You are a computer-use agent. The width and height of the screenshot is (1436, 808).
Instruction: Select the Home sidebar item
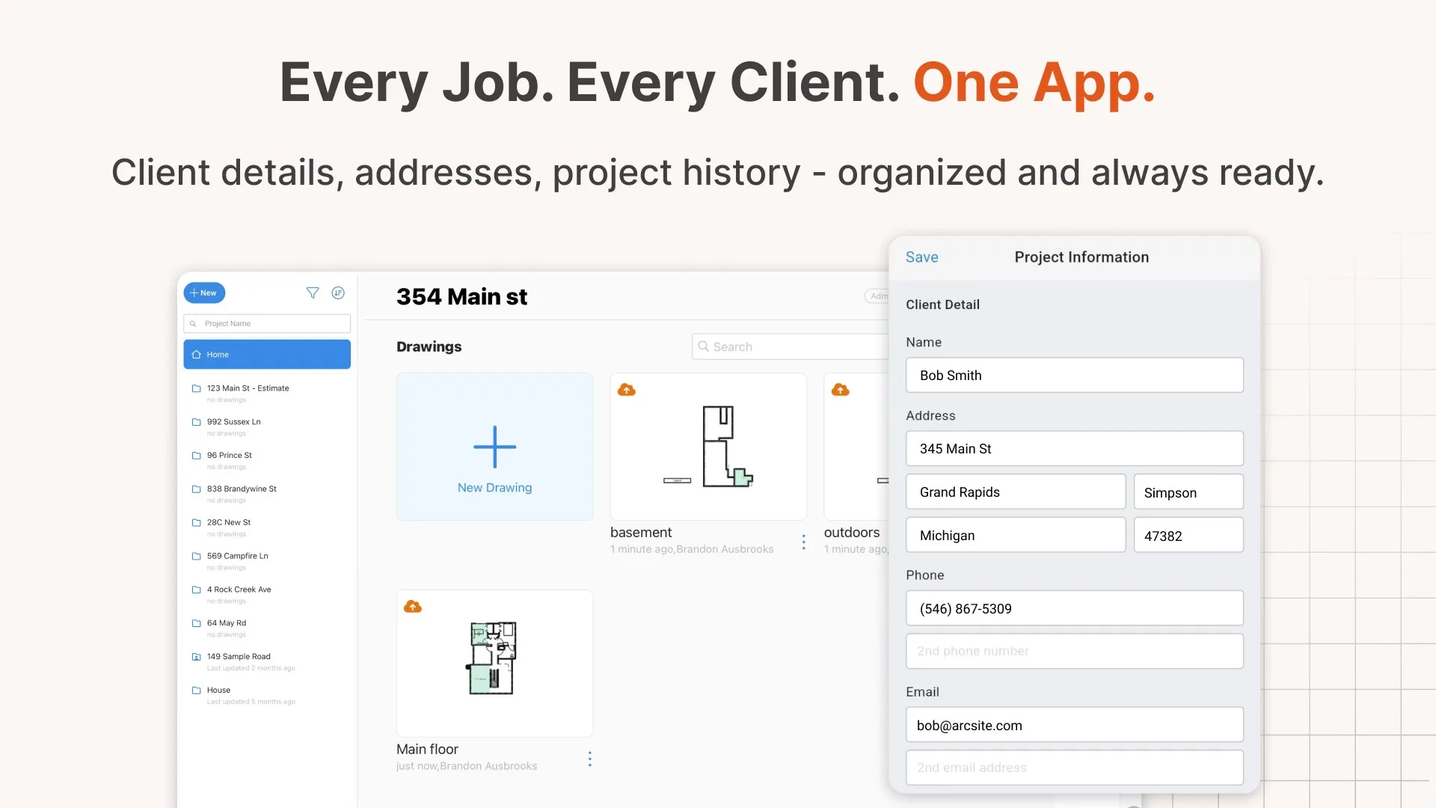click(x=267, y=355)
